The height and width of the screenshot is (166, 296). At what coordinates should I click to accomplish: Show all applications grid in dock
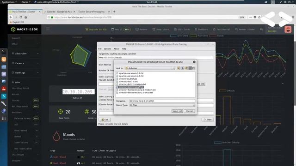click(4, 119)
